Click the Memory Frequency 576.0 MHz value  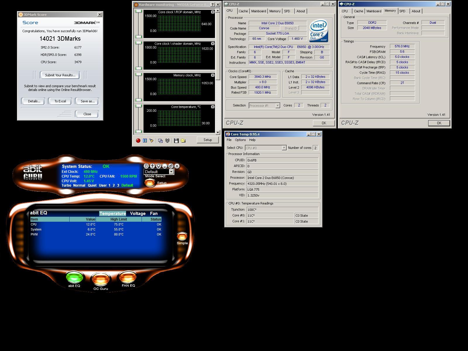(x=402, y=47)
